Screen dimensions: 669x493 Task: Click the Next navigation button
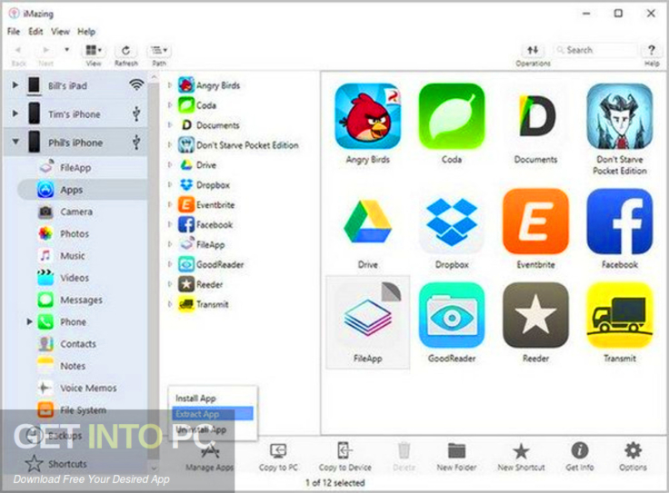click(45, 54)
